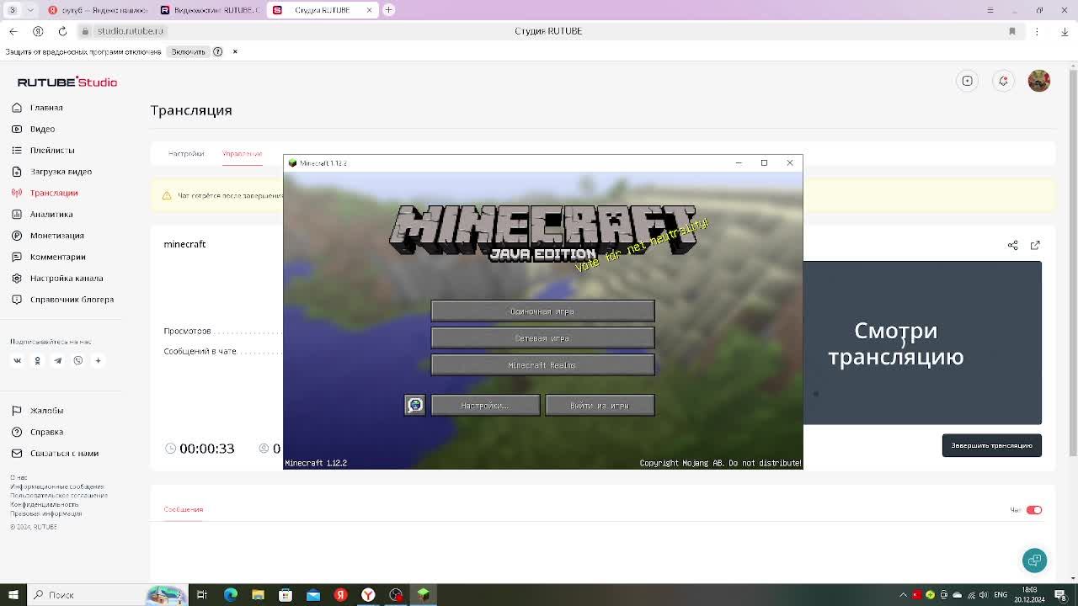
Task: Click Связаться с нами
Action: coord(55,453)
